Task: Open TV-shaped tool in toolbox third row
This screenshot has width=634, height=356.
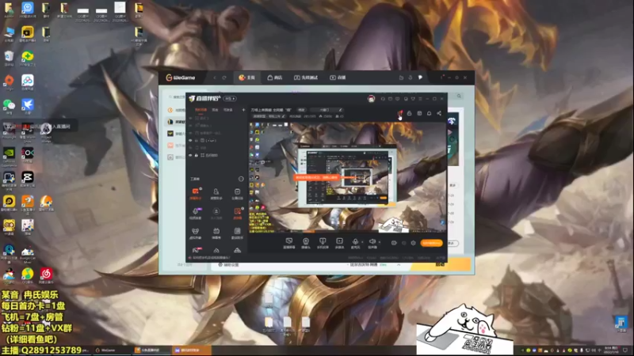Action: [216, 233]
